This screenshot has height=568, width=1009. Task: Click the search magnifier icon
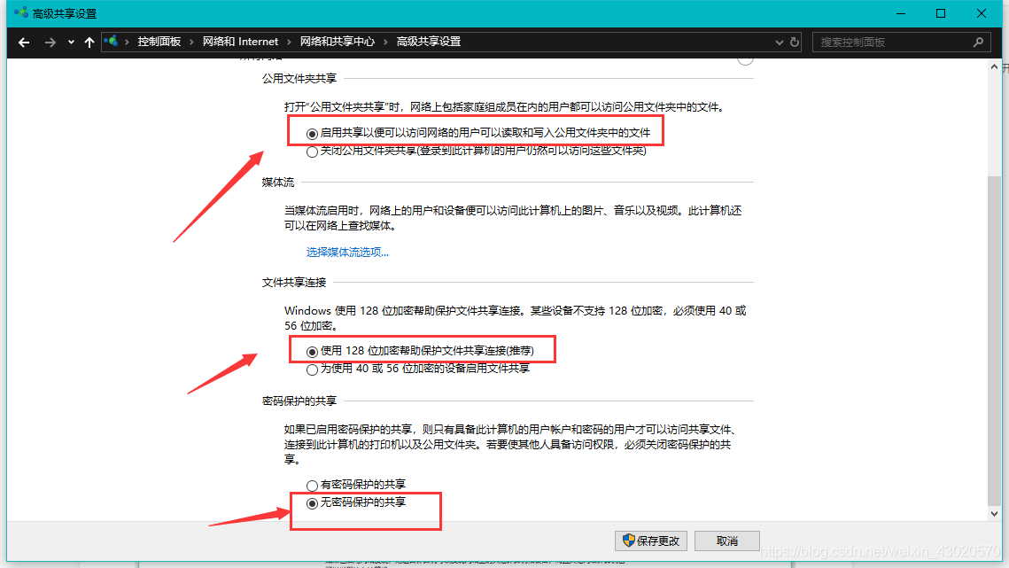click(978, 43)
